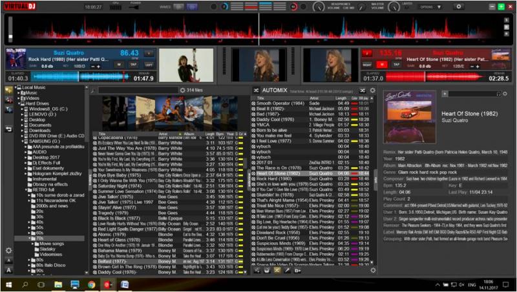Click the blue add virtual folder icon
This screenshot has height=292, width=517.
(x=8, y=109)
